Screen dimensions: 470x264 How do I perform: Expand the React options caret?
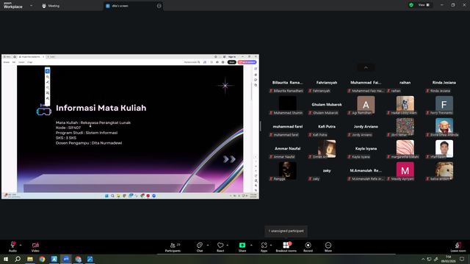click(228, 245)
